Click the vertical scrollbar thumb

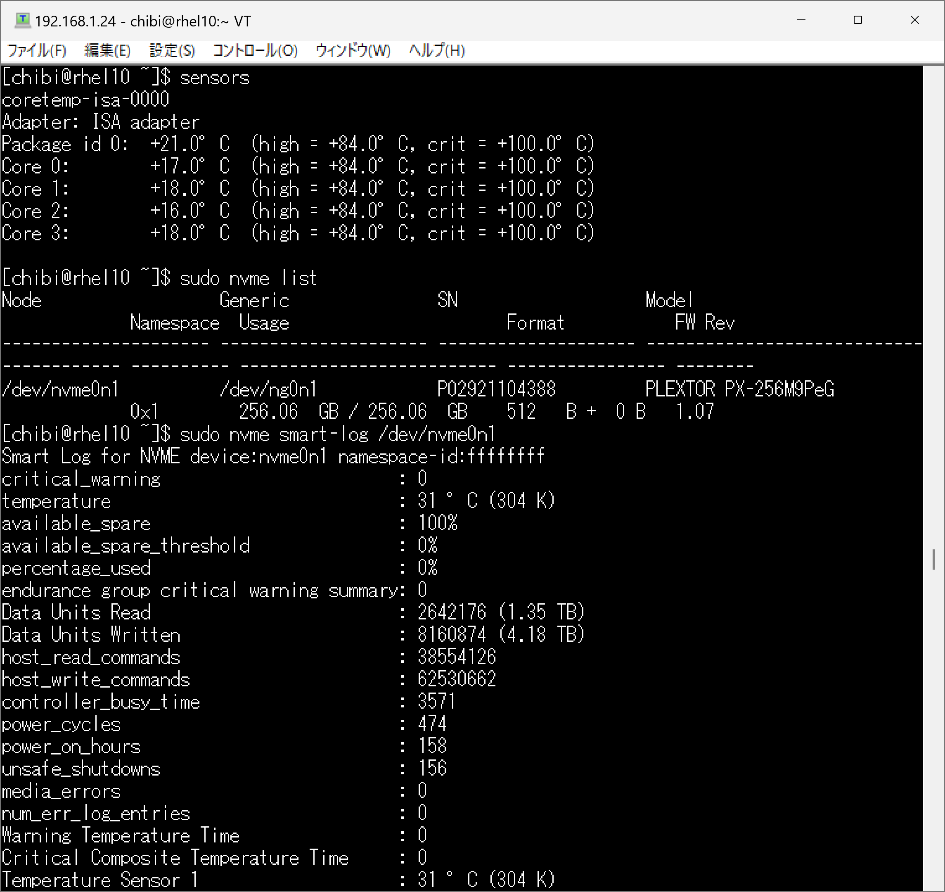click(933, 559)
